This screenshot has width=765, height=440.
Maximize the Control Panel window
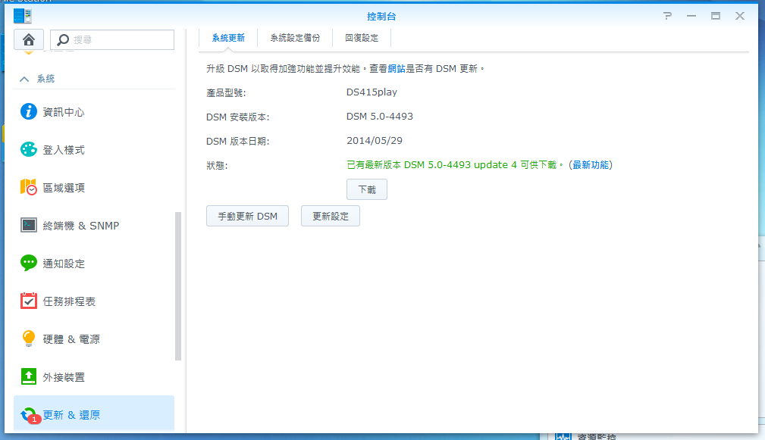716,16
